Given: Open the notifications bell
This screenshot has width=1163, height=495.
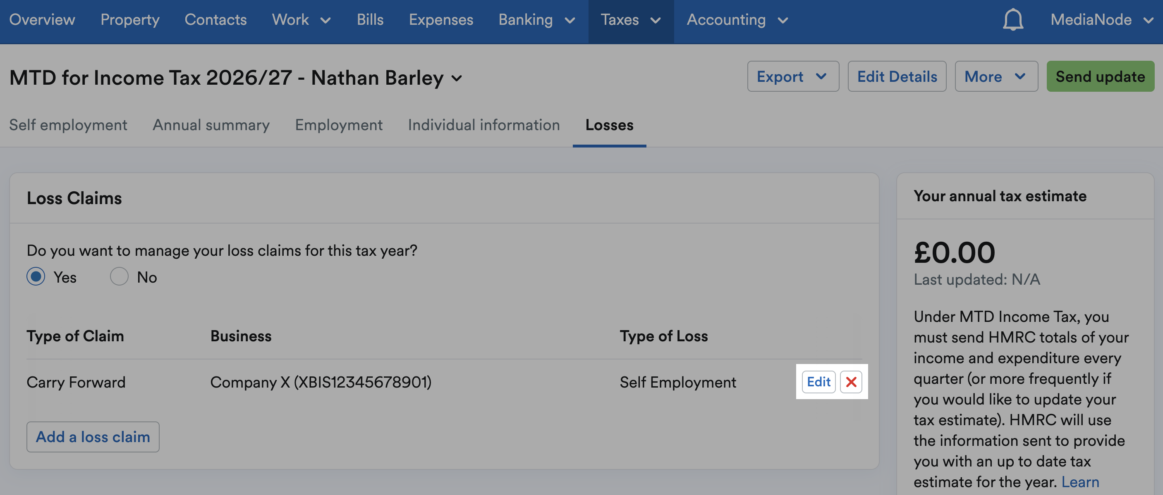Looking at the screenshot, I should [1012, 20].
